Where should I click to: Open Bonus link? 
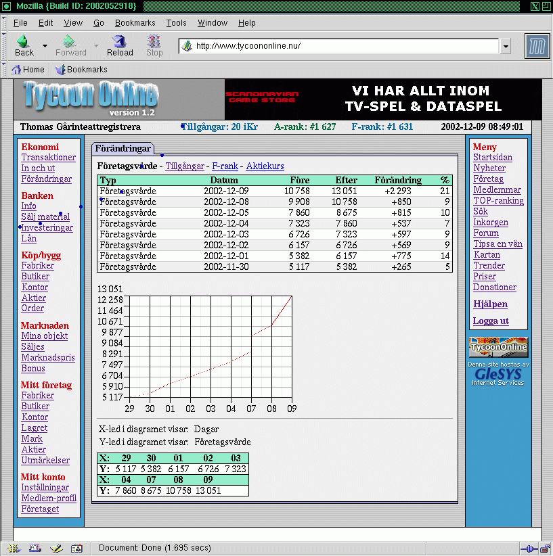(33, 369)
